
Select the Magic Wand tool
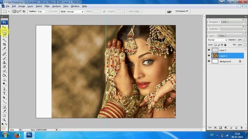pos(4,40)
